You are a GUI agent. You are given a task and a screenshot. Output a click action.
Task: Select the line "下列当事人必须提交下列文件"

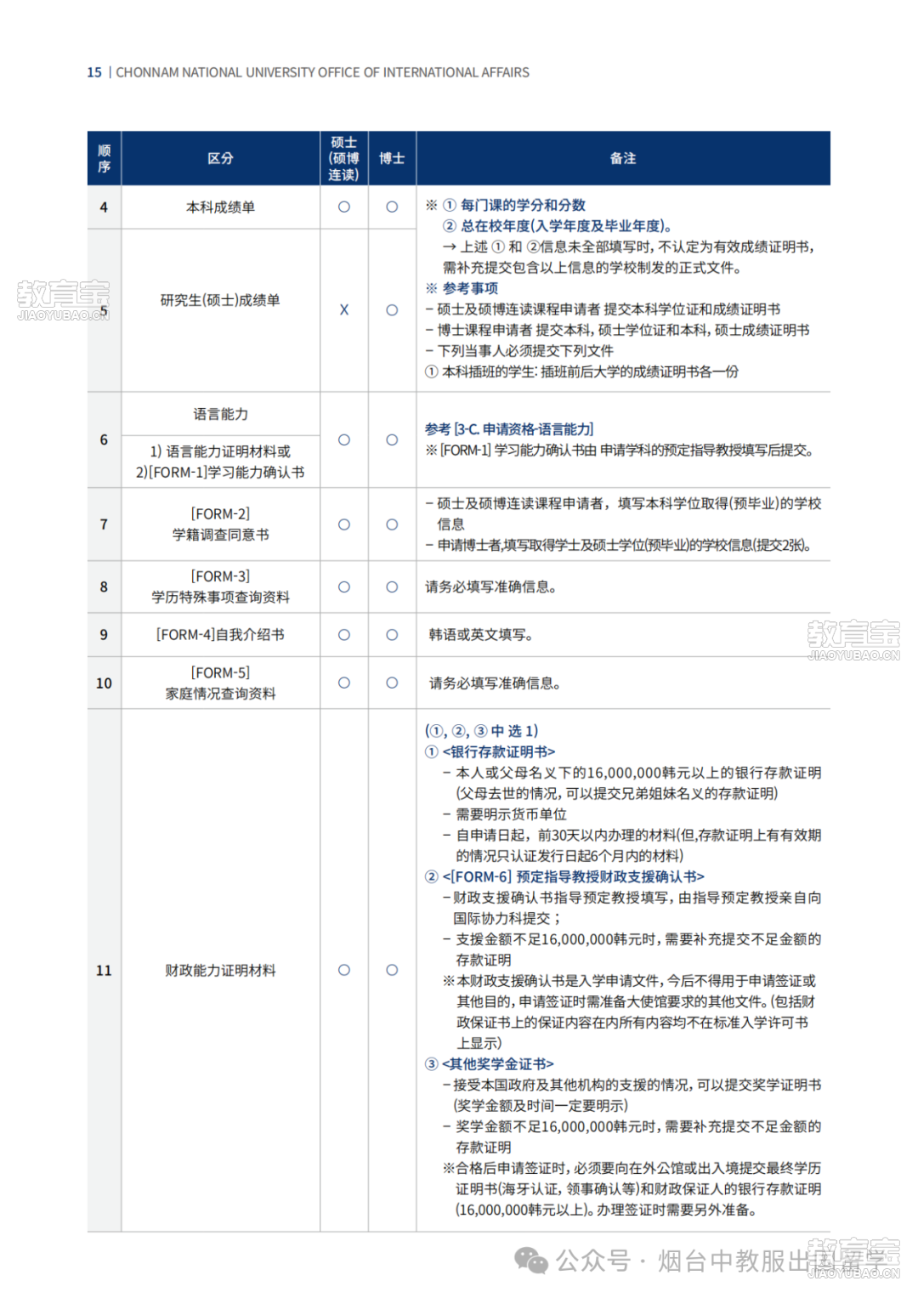click(519, 351)
